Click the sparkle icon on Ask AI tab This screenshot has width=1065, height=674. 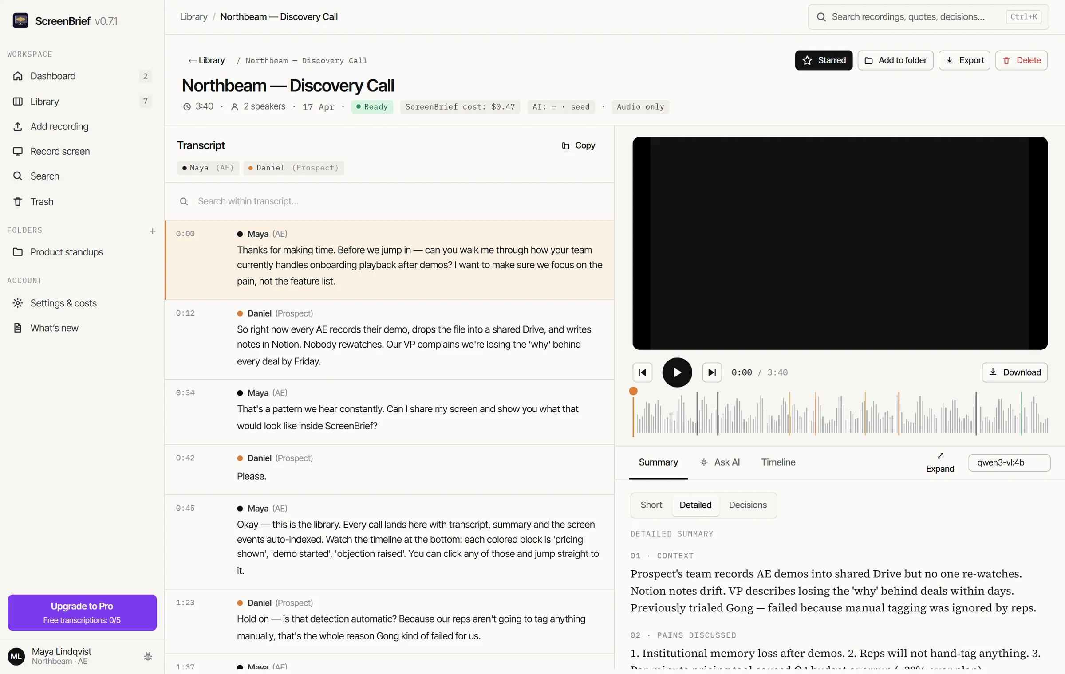(x=704, y=462)
